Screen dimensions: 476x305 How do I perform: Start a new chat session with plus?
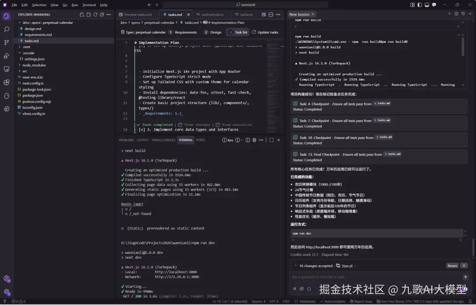tap(449, 14)
